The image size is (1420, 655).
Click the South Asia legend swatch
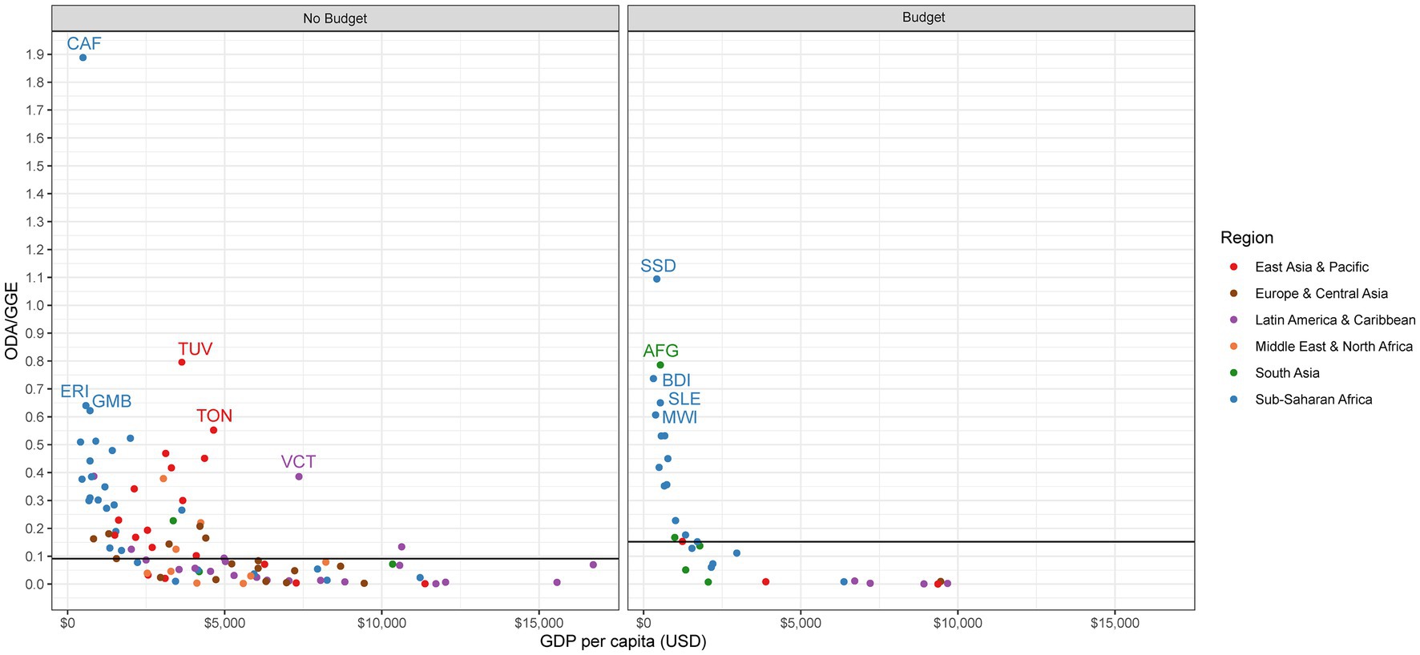tap(1234, 372)
